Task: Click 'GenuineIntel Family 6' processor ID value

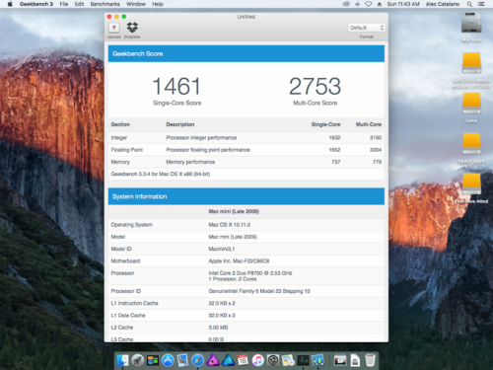Action: tap(259, 291)
